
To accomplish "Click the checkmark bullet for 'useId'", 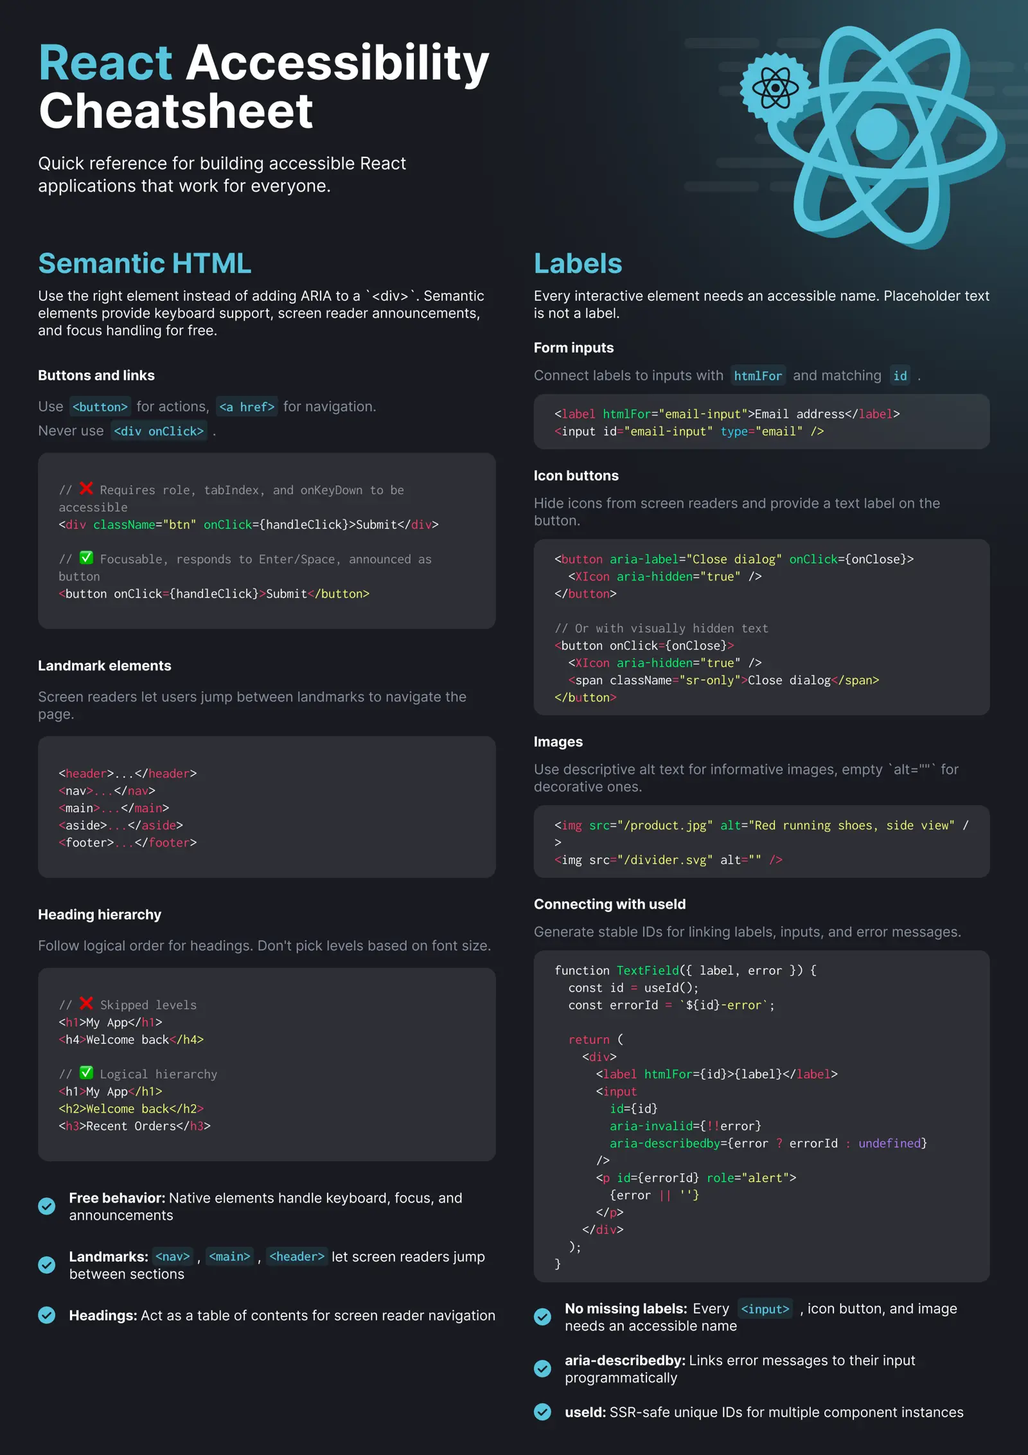I will click(543, 1412).
